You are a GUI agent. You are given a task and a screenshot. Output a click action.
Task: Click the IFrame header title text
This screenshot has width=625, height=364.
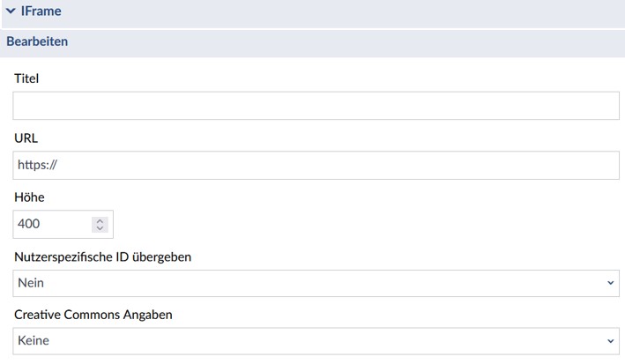pyautogui.click(x=41, y=11)
